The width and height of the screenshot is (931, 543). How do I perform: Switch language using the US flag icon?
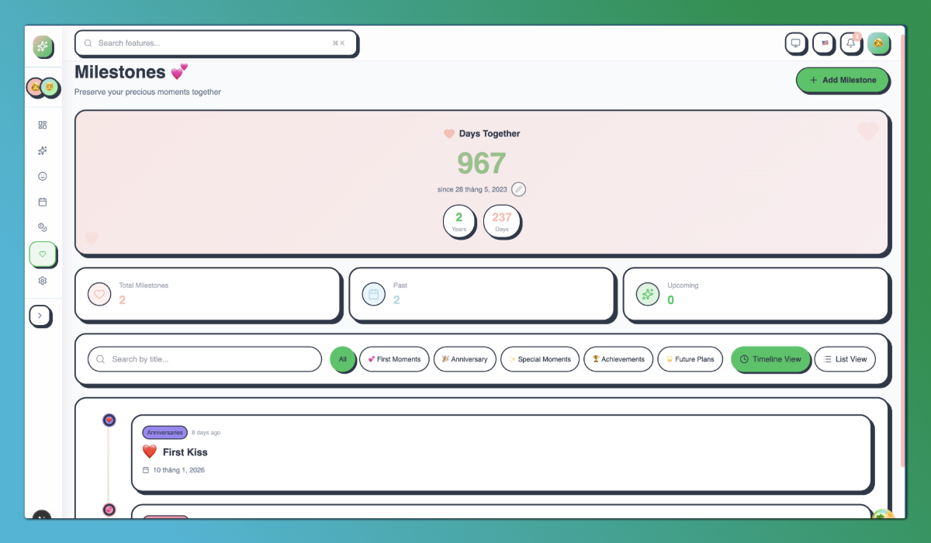click(x=823, y=43)
